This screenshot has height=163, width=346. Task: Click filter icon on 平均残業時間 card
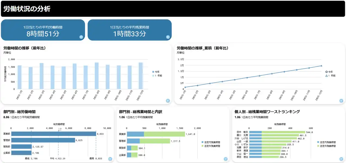coord(168,37)
